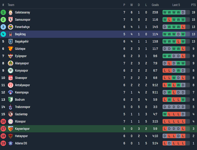Click the Team column header
This screenshot has width=197, height=150.
click(11, 5)
